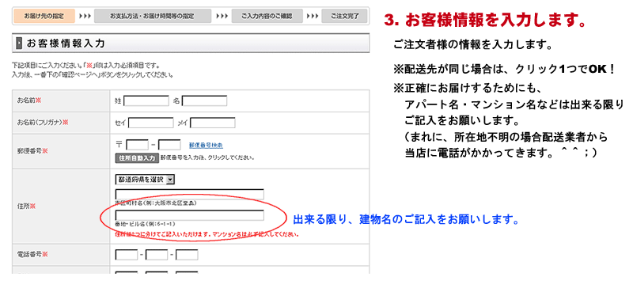Click the 番地・ビル名 address input field

pos(189,215)
